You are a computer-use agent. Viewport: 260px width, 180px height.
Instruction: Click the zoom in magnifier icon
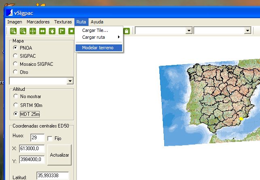pos(13,31)
